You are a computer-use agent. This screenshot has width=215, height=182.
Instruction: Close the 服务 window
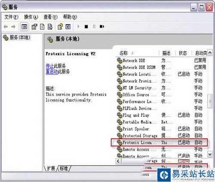click(x=209, y=7)
